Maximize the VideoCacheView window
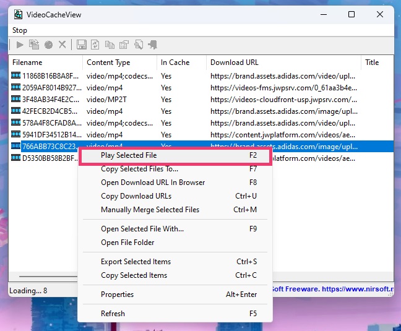Image resolution: width=401 pixels, height=331 pixels. point(351,14)
